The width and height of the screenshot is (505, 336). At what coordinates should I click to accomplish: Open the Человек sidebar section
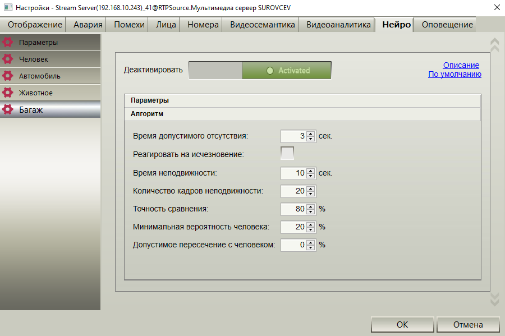(50, 59)
